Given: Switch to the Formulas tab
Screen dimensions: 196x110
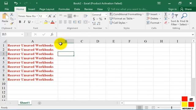Looking at the screenshot, I should point(64,9).
